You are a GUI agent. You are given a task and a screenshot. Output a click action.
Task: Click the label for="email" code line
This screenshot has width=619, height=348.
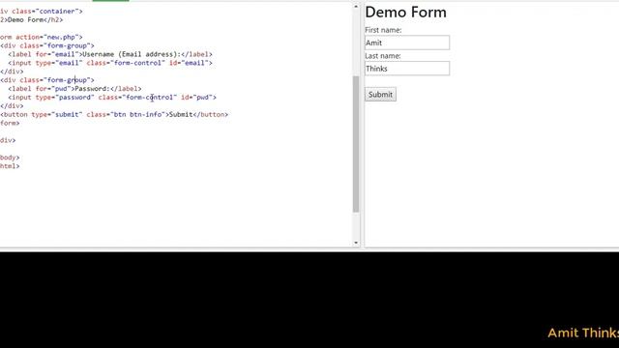pos(110,54)
